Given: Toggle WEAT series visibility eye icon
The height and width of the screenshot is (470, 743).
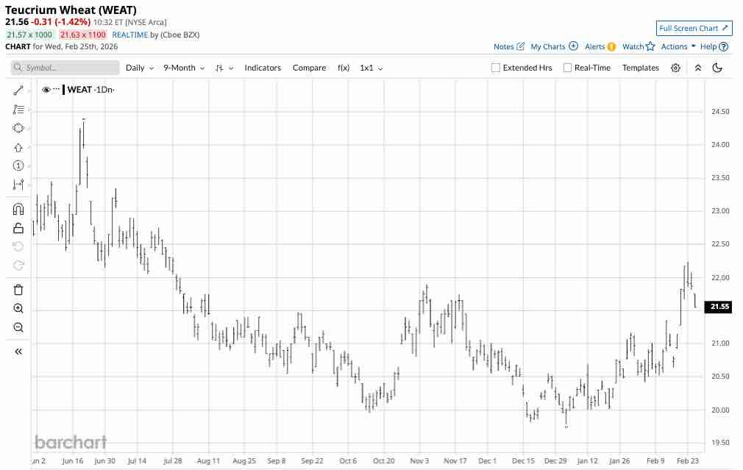Looking at the screenshot, I should [46, 90].
